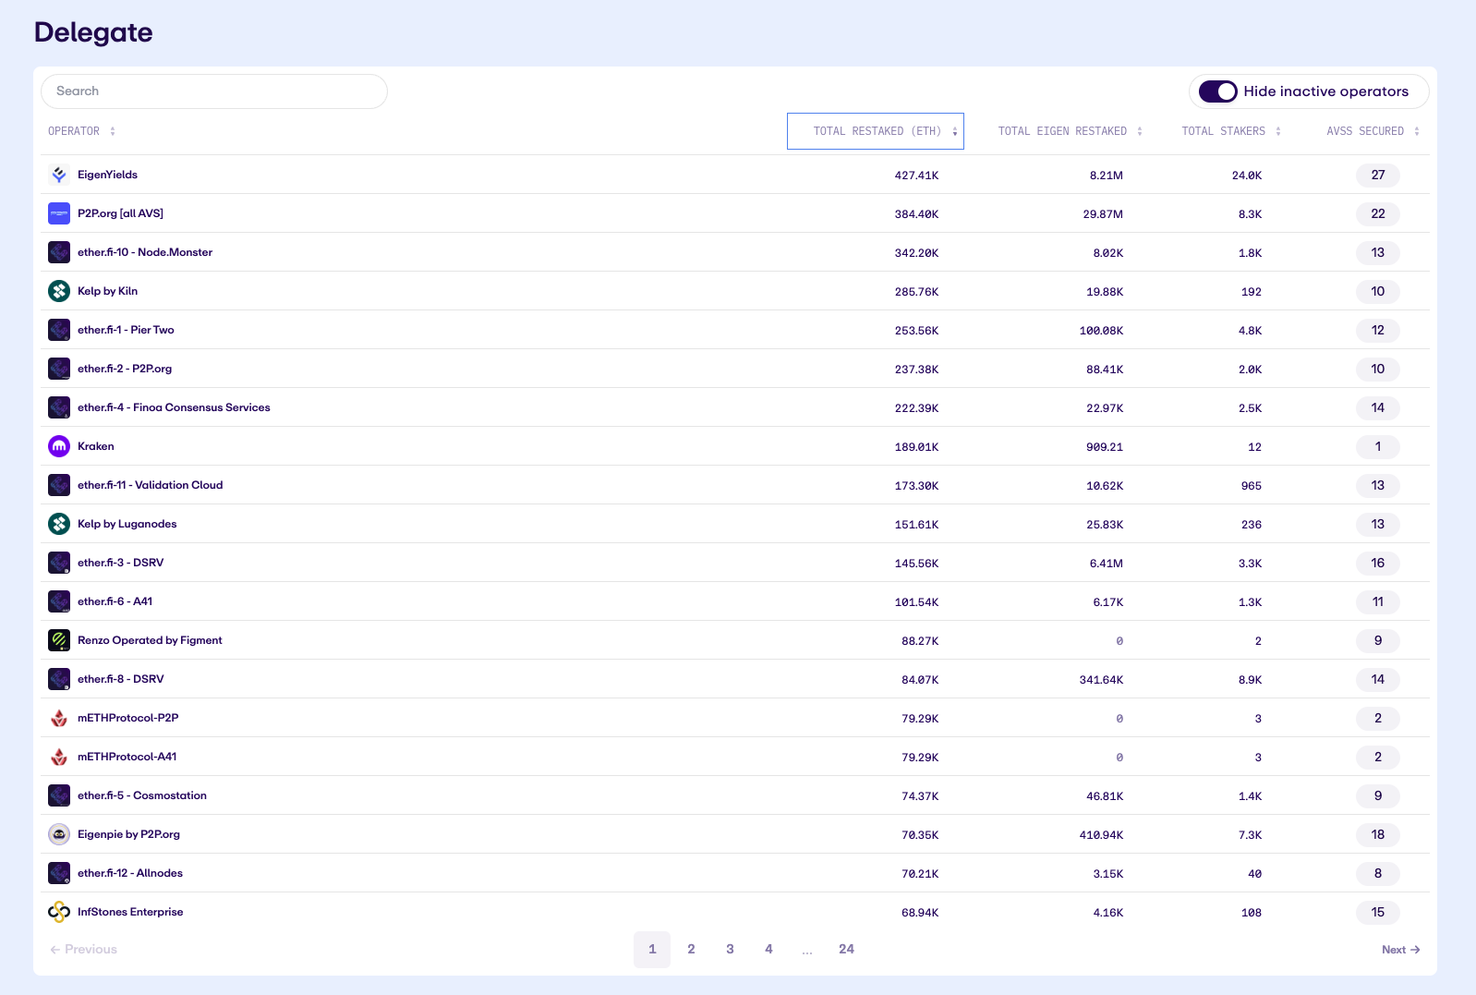Go to pagination page 1
This screenshot has width=1476, height=995.
(x=652, y=950)
